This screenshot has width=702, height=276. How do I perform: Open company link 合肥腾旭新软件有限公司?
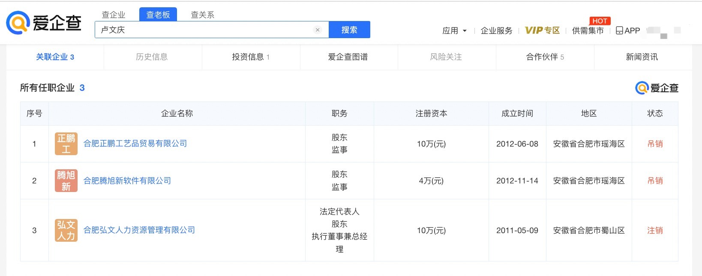coord(127,181)
